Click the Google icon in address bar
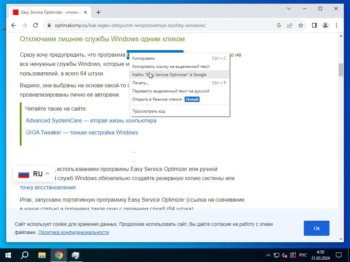This screenshot has width=350, height=262. point(279,25)
